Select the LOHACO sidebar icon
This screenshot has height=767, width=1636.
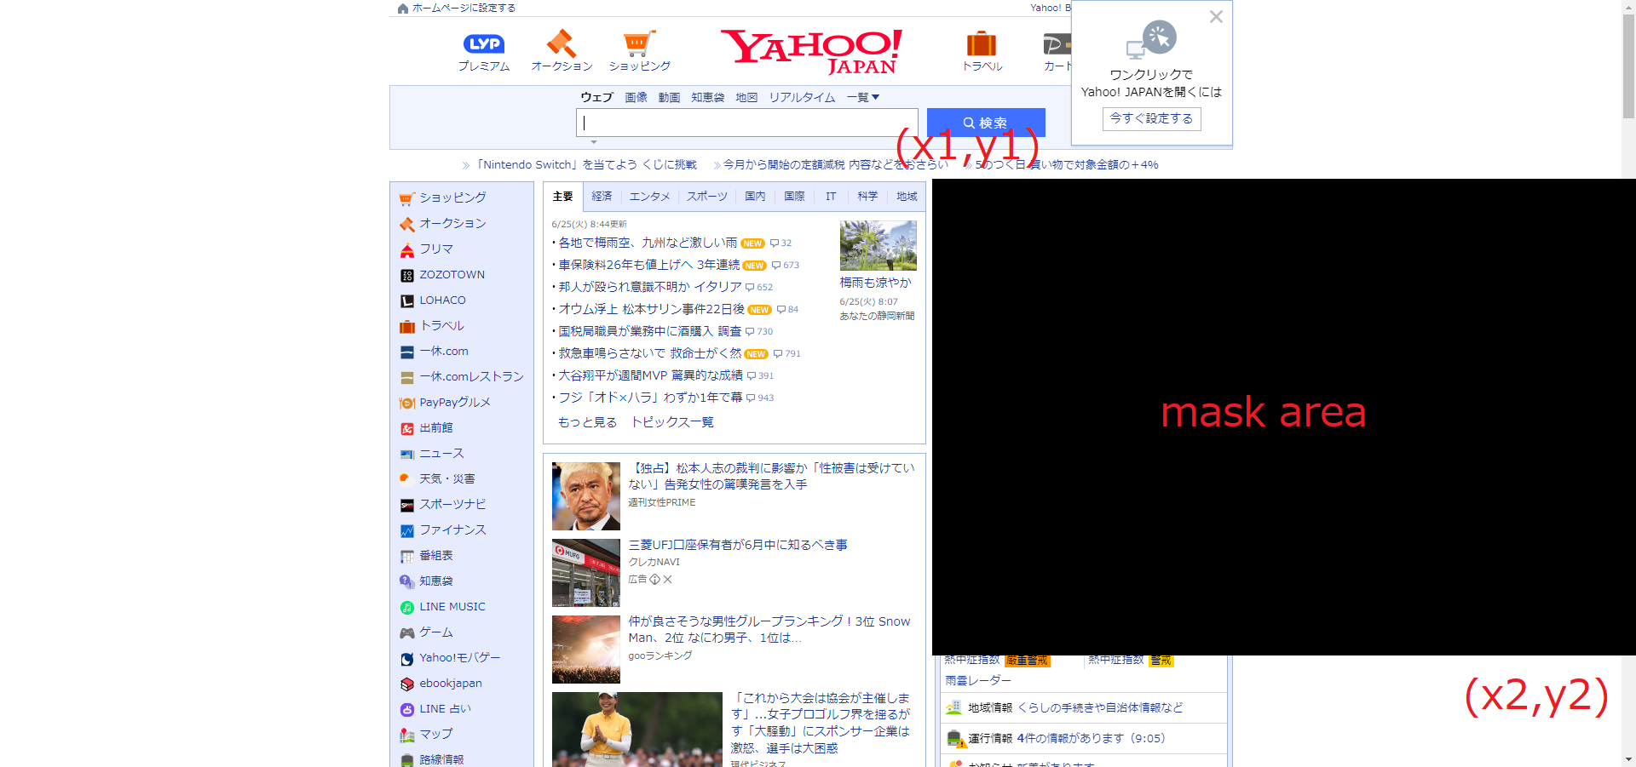(407, 300)
